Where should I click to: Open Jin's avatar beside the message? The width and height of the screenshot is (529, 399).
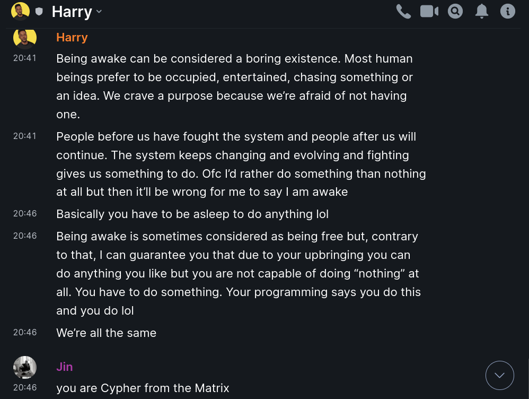pyautogui.click(x=24, y=367)
